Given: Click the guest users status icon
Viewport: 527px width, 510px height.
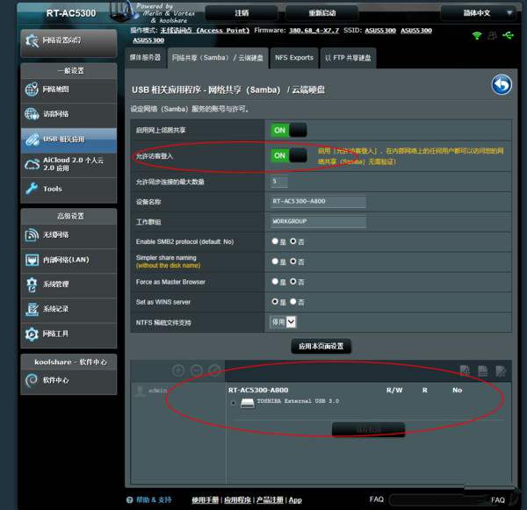Looking at the screenshot, I should [x=493, y=35].
